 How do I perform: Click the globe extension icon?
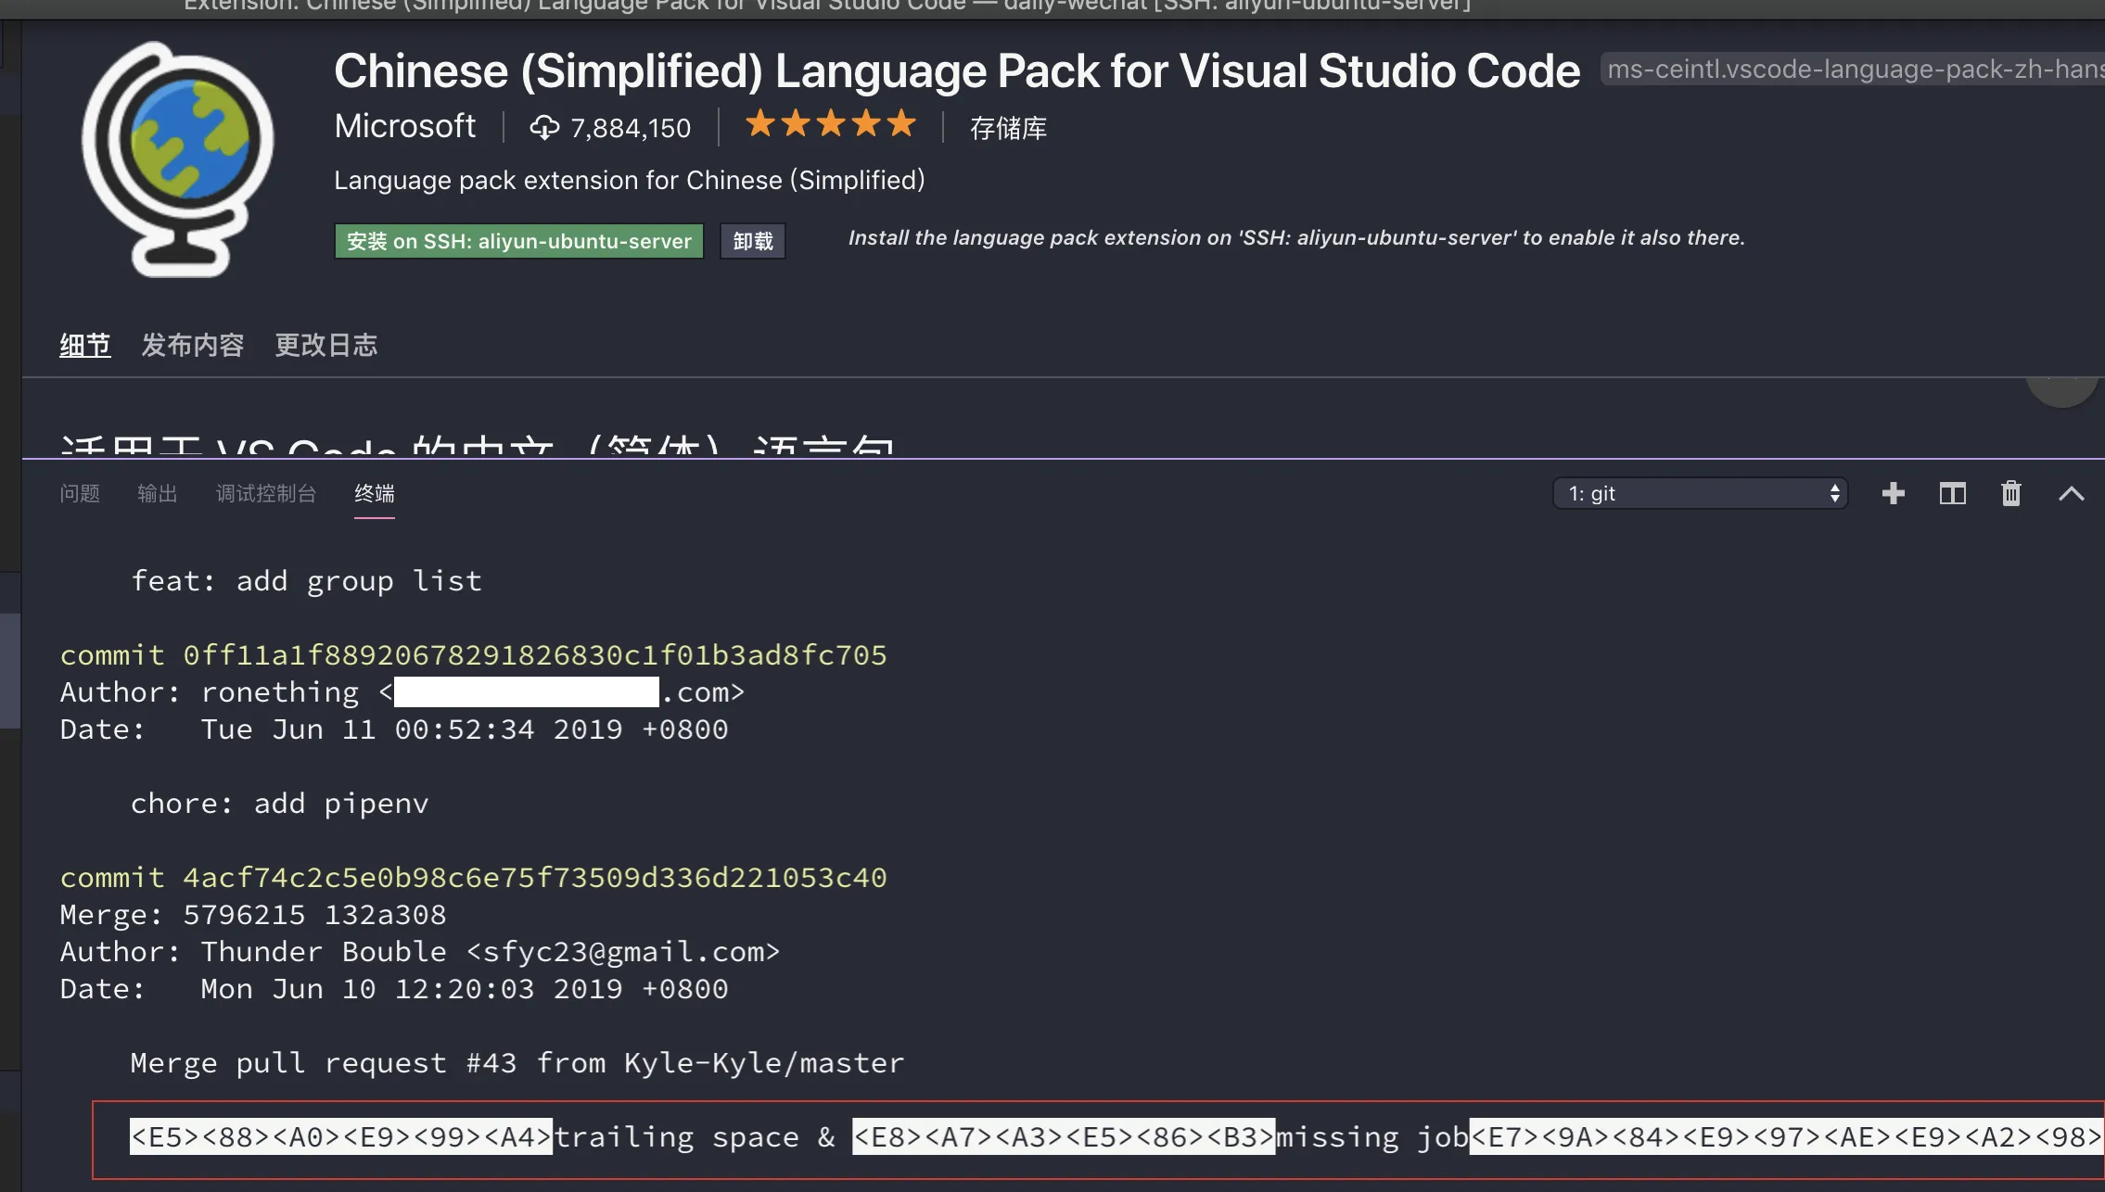(x=177, y=159)
